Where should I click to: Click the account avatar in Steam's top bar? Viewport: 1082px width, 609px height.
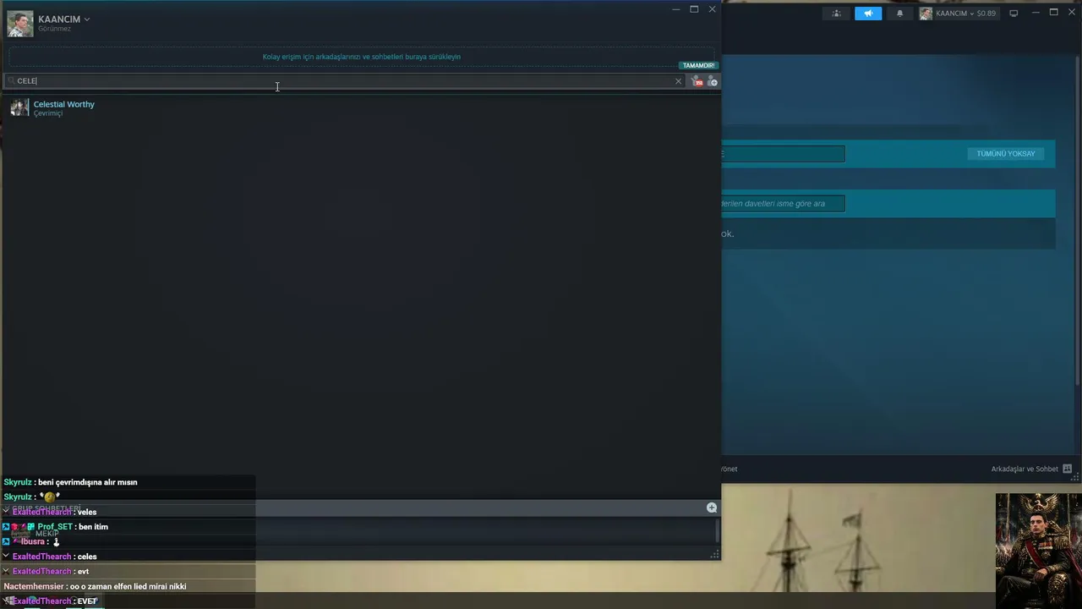click(926, 14)
